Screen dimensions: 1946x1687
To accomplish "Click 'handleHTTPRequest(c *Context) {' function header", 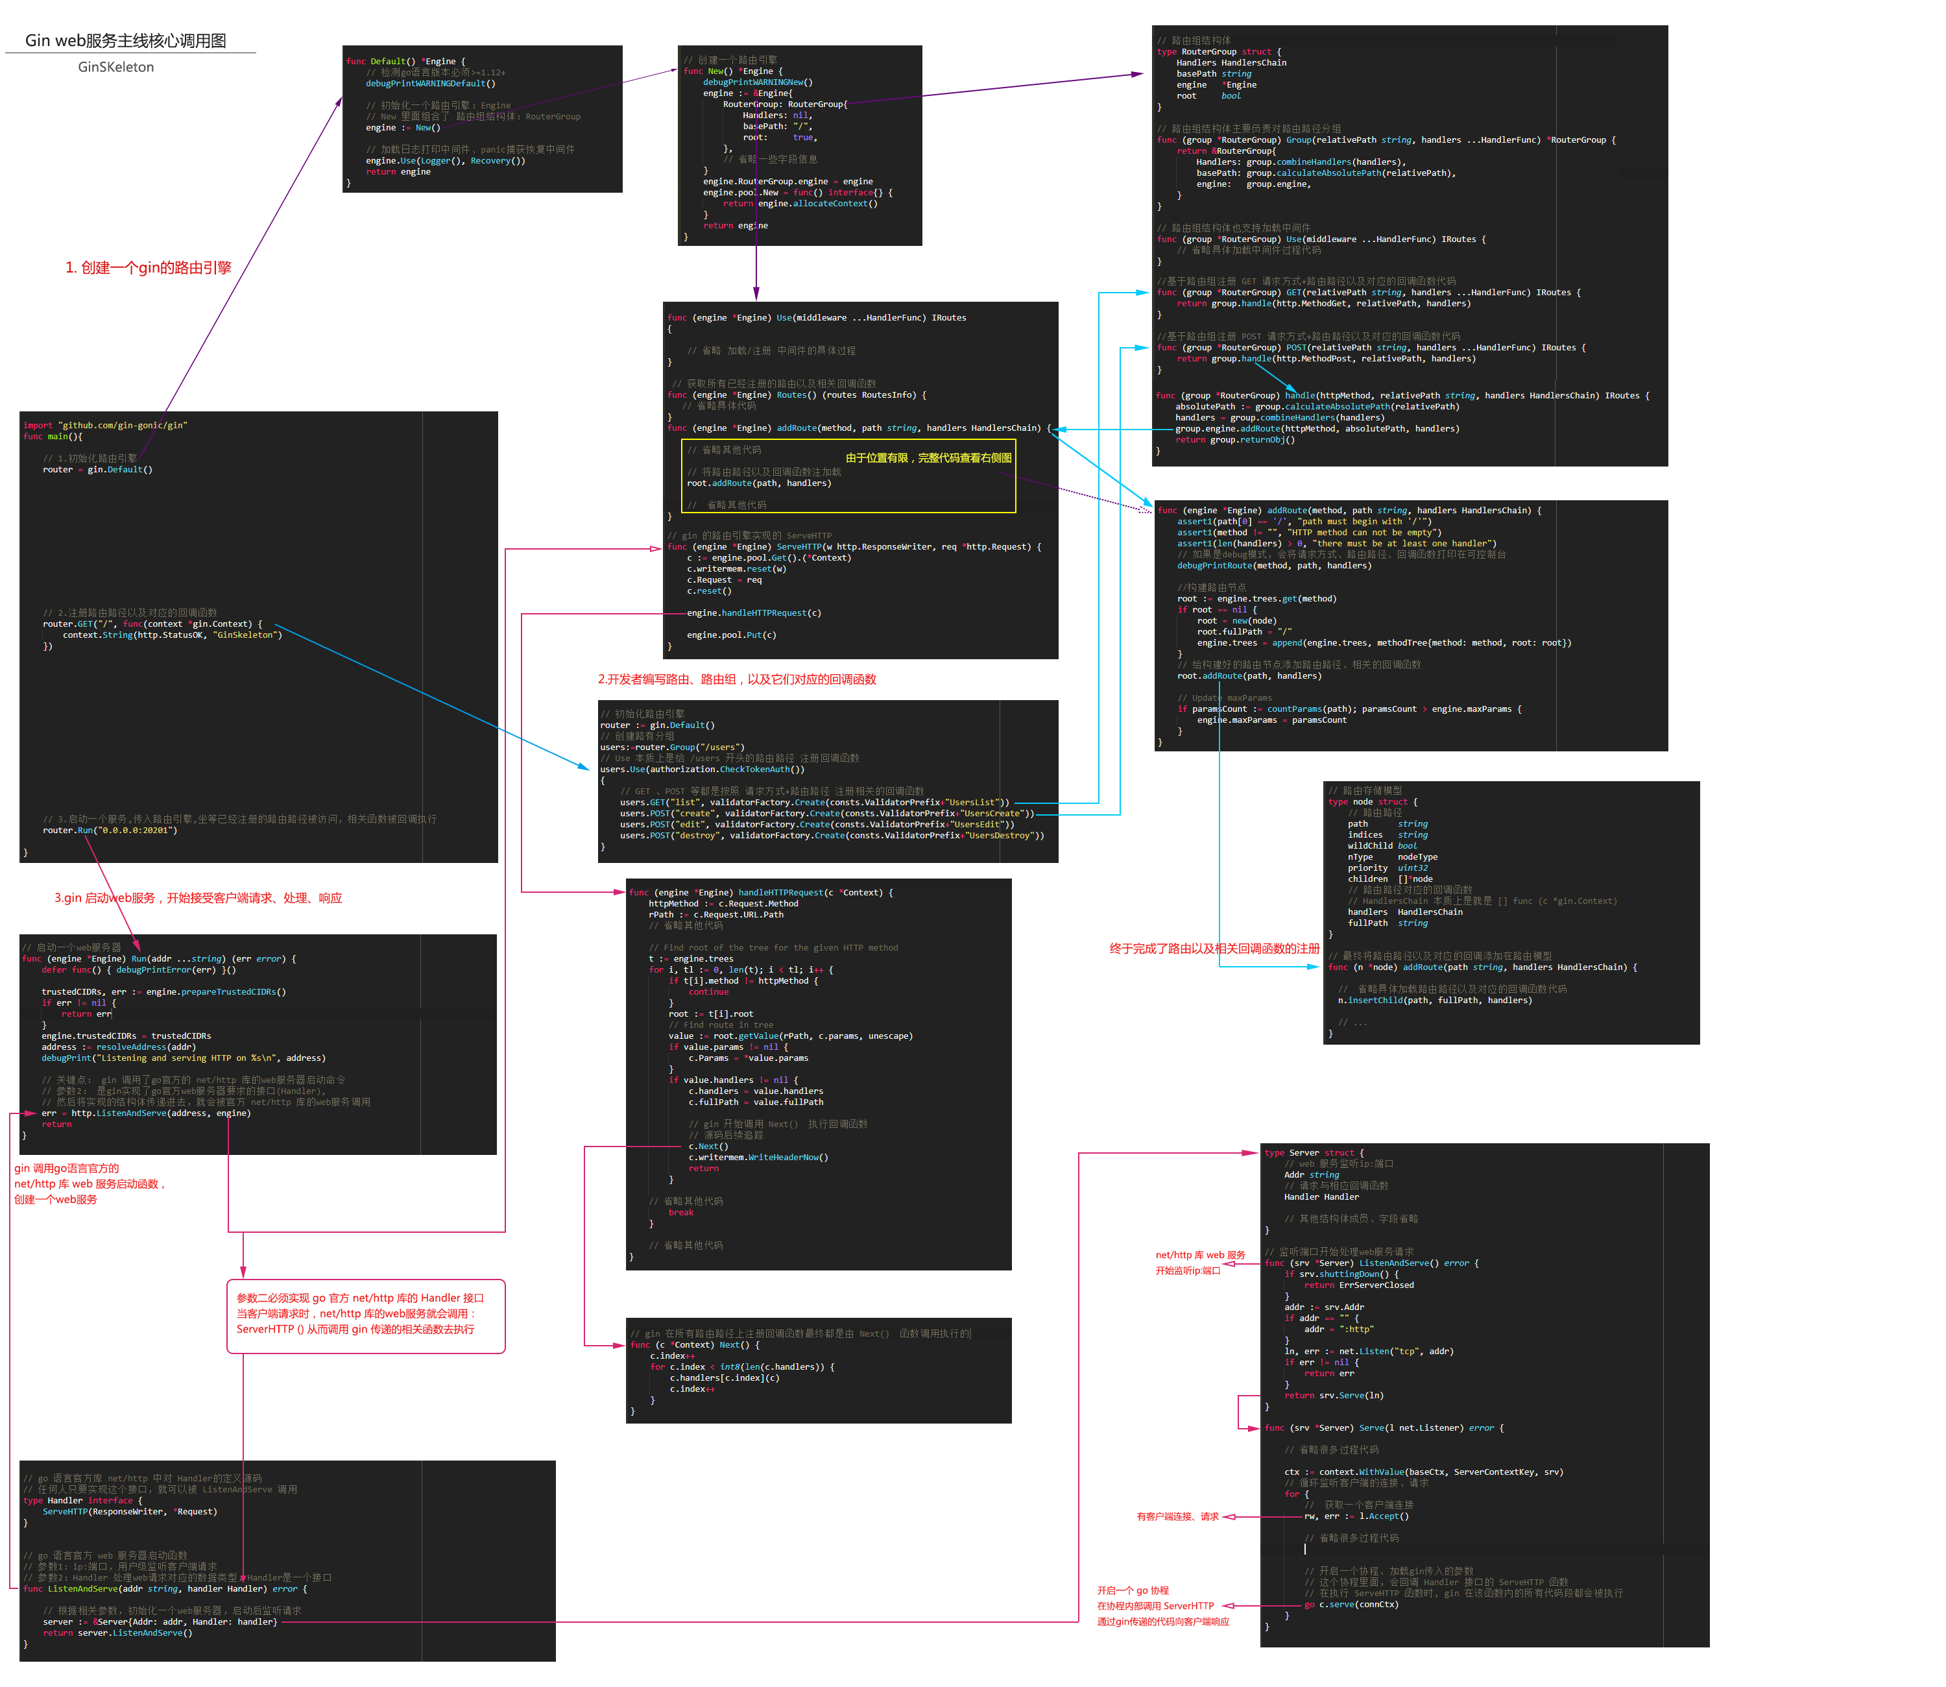I will (760, 892).
